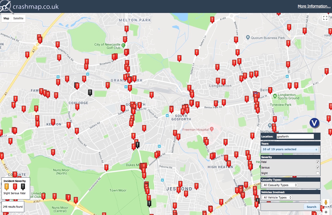Screen dimensions: 332x215
Task: Focus the Location field containing gosforth
Action: pyautogui.click(x=295, y=136)
